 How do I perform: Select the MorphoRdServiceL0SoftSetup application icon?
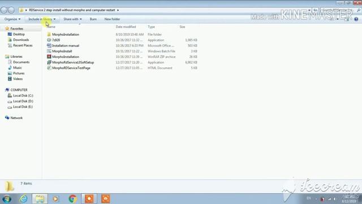pos(49,62)
